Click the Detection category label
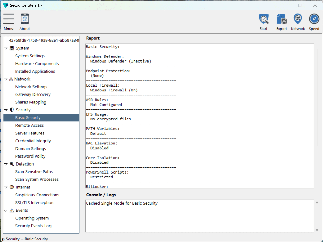The height and width of the screenshot is (242, 323). 25,164
